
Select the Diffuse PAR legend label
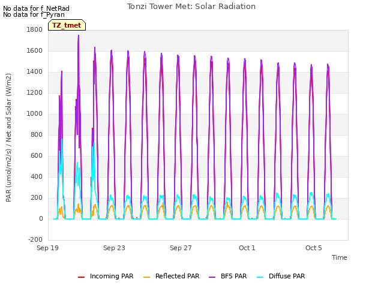pyautogui.click(x=287, y=276)
